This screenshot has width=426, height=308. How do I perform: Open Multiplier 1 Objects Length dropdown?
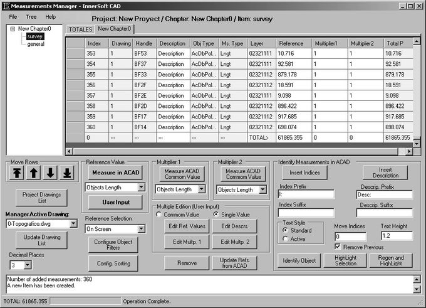point(202,189)
